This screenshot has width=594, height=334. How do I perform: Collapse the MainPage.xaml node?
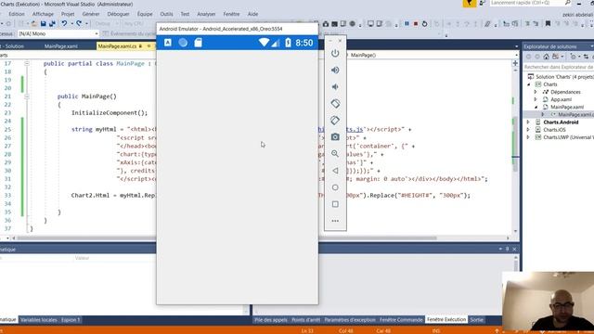tap(536, 108)
